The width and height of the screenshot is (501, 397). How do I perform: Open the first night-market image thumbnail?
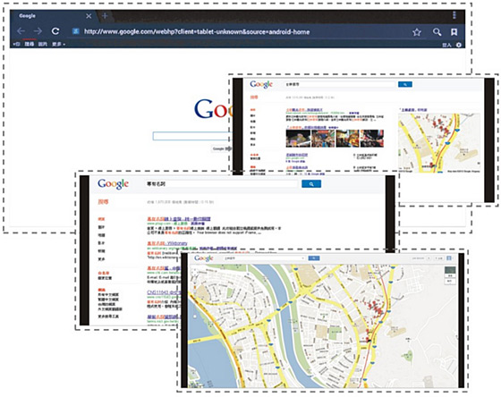pos(298,138)
